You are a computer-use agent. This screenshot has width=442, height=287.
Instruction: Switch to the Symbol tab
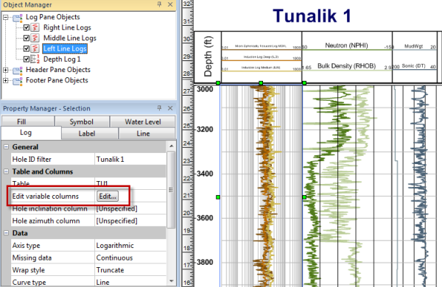coord(82,121)
